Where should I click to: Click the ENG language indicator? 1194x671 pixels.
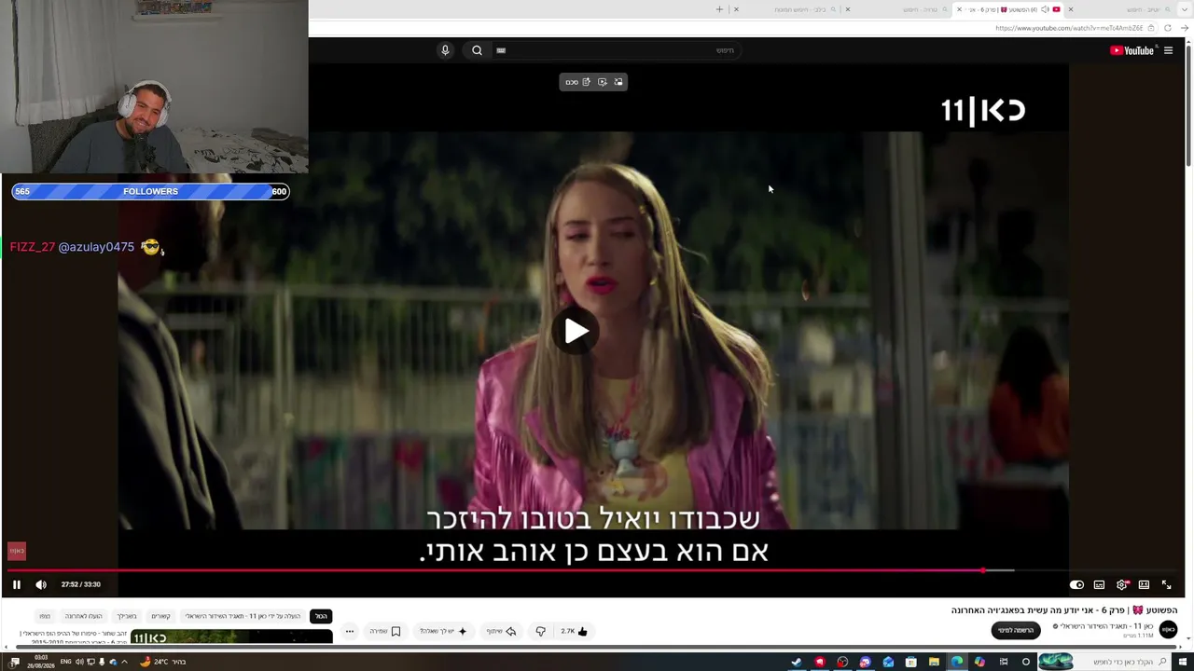coord(65,663)
